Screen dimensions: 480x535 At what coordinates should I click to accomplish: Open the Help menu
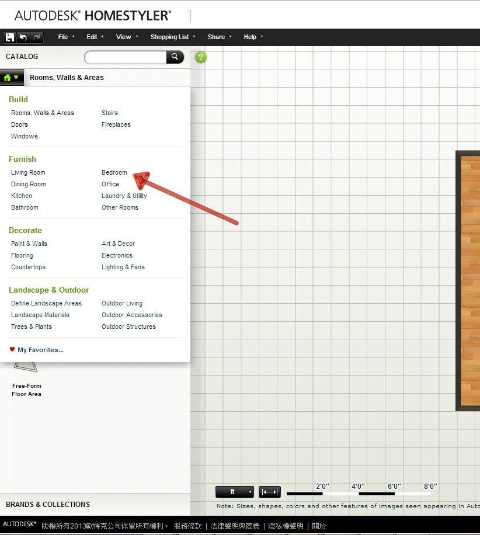253,37
